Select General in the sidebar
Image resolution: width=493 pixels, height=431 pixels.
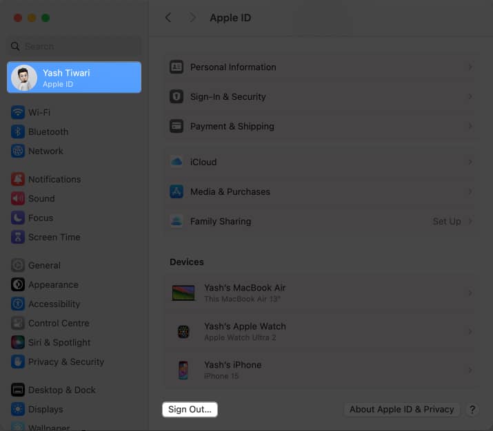click(74, 265)
